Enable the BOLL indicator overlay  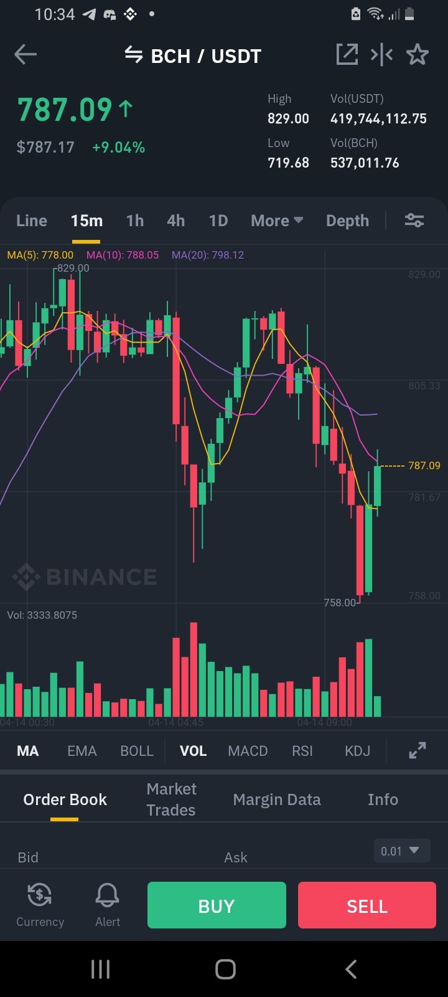pyautogui.click(x=137, y=751)
